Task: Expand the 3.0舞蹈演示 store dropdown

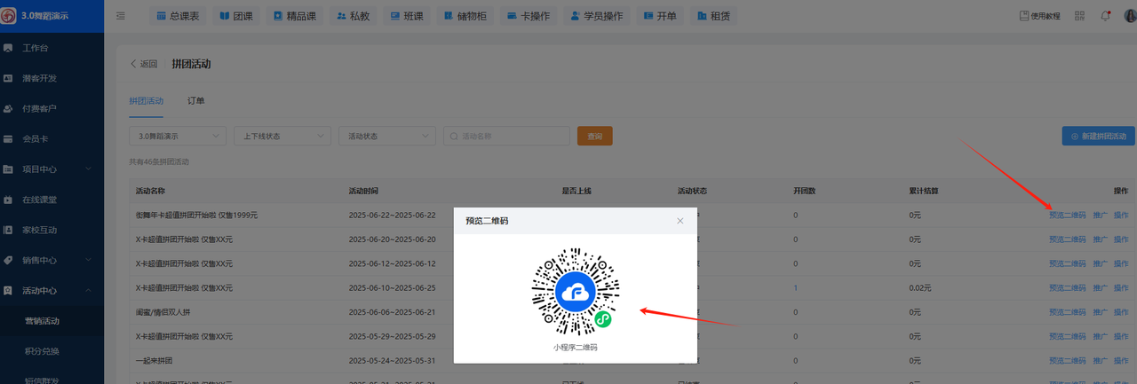Action: point(178,137)
